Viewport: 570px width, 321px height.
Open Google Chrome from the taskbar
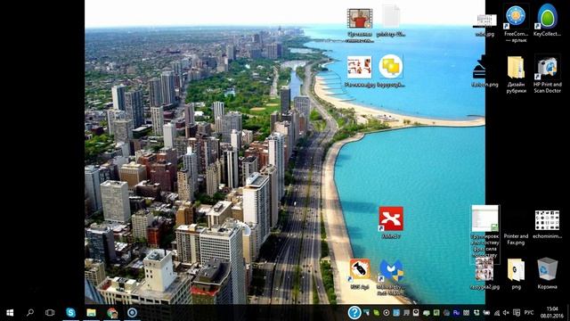pyautogui.click(x=112, y=313)
